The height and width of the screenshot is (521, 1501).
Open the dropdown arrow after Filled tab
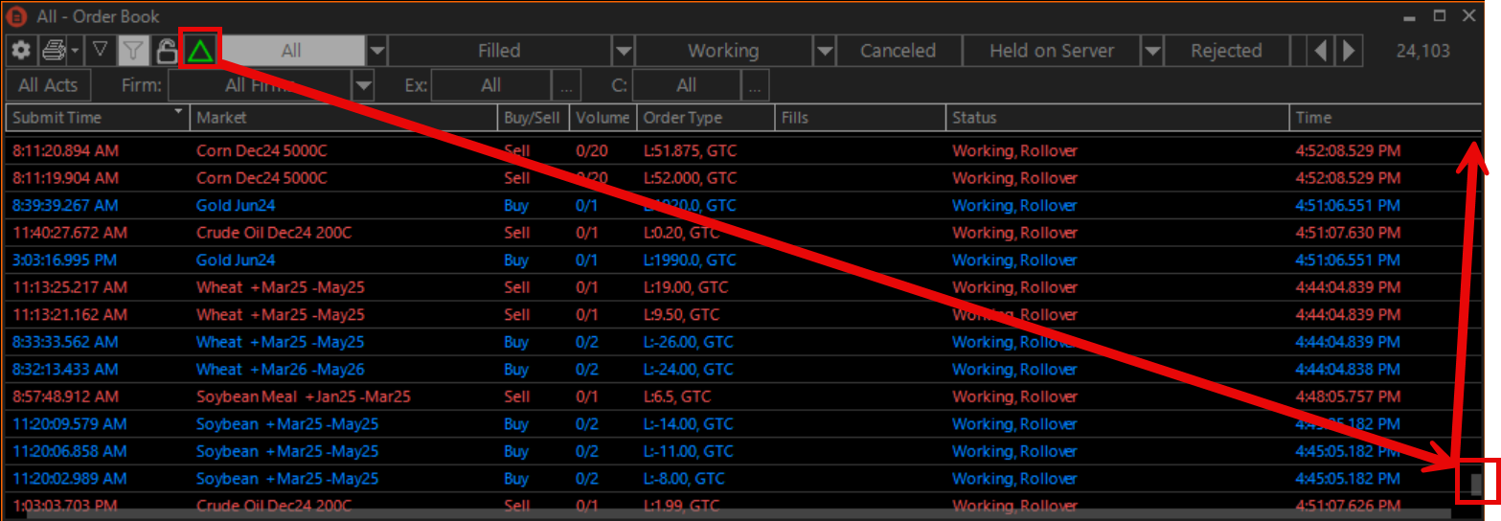(624, 51)
